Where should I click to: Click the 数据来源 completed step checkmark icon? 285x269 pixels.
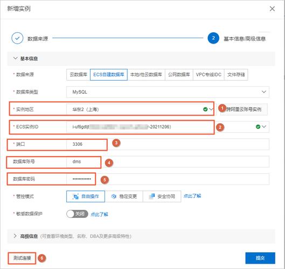(x=17, y=38)
